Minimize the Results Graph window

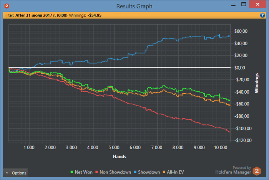tap(233, 5)
